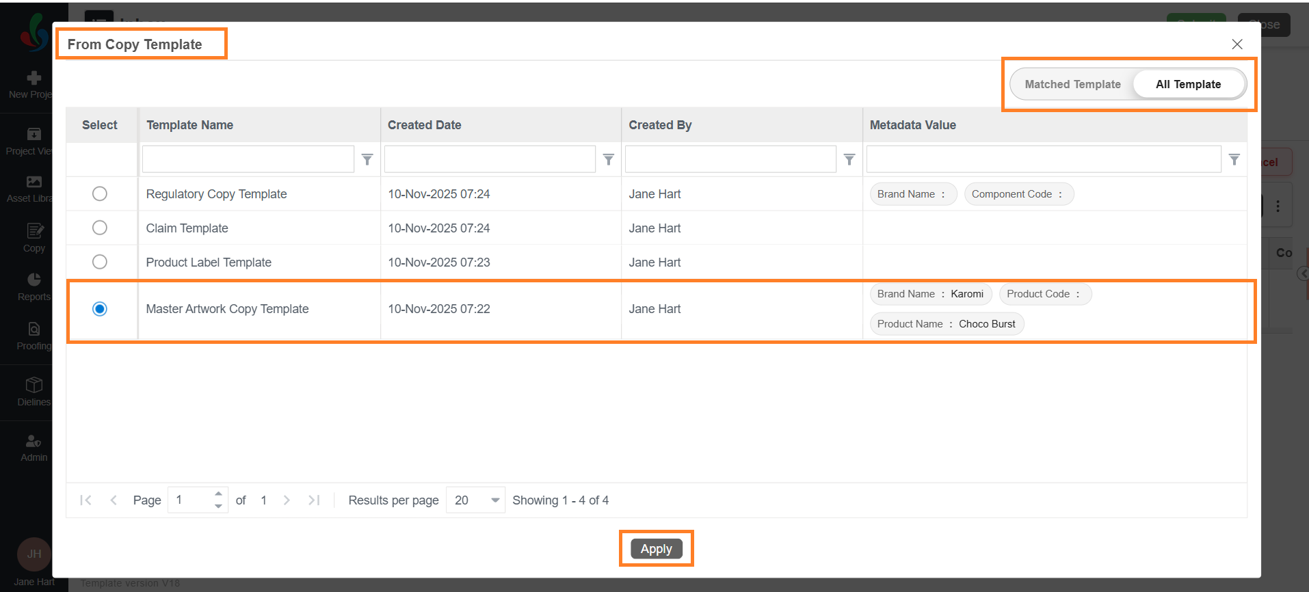The image size is (1309, 592).
Task: Increment the page number stepper up
Action: (218, 494)
